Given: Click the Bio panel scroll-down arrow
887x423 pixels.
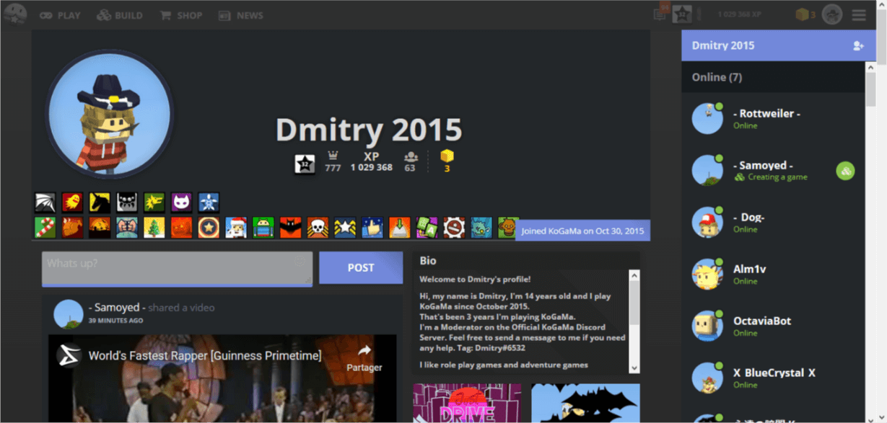Looking at the screenshot, I should point(634,368).
